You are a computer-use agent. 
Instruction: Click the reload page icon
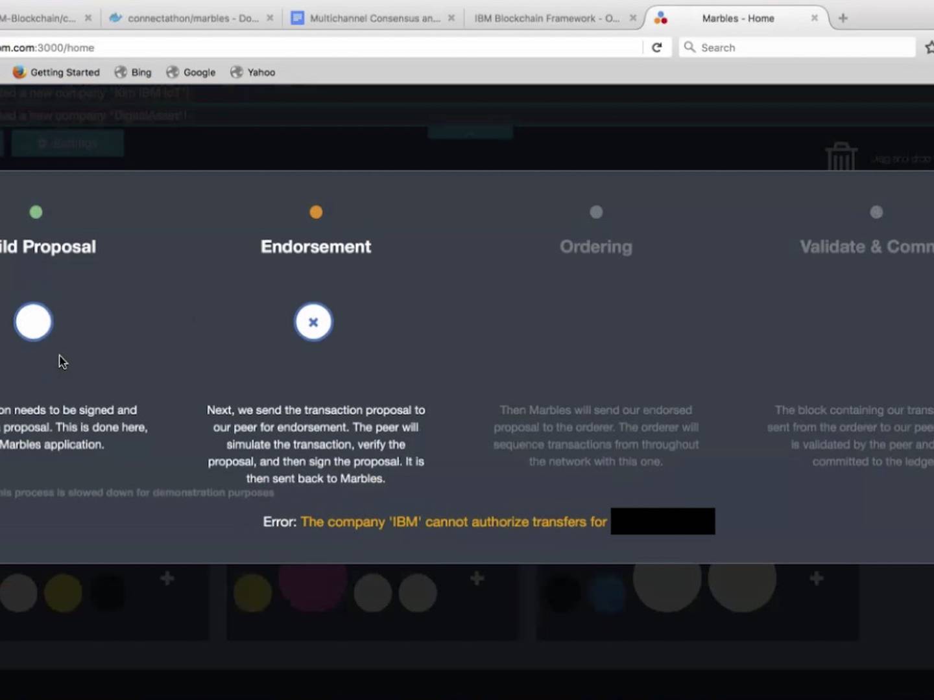pos(656,47)
